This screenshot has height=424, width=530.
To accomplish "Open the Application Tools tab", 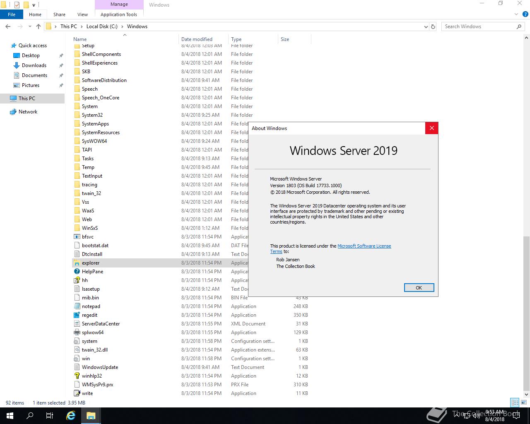I will point(119,14).
